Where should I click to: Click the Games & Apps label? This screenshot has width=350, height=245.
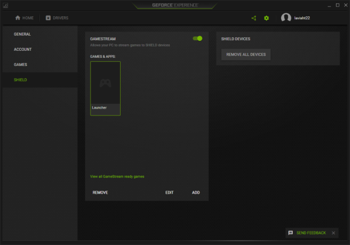point(103,57)
